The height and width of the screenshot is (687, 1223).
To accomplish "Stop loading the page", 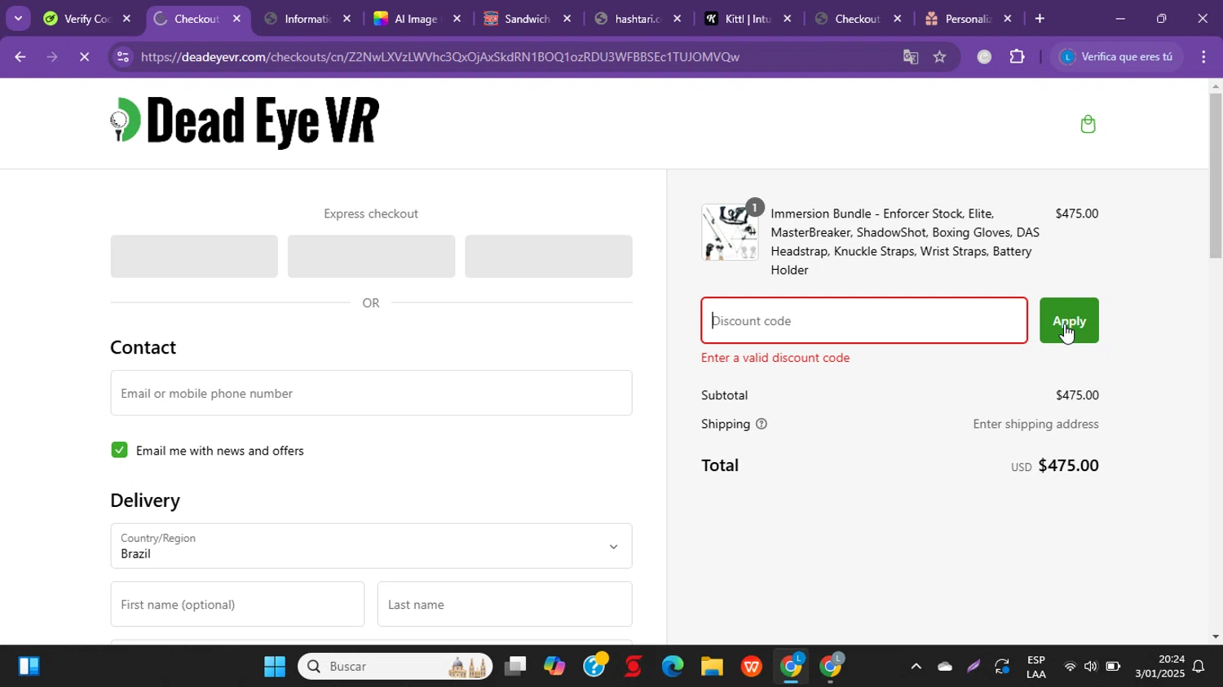I will (85, 57).
